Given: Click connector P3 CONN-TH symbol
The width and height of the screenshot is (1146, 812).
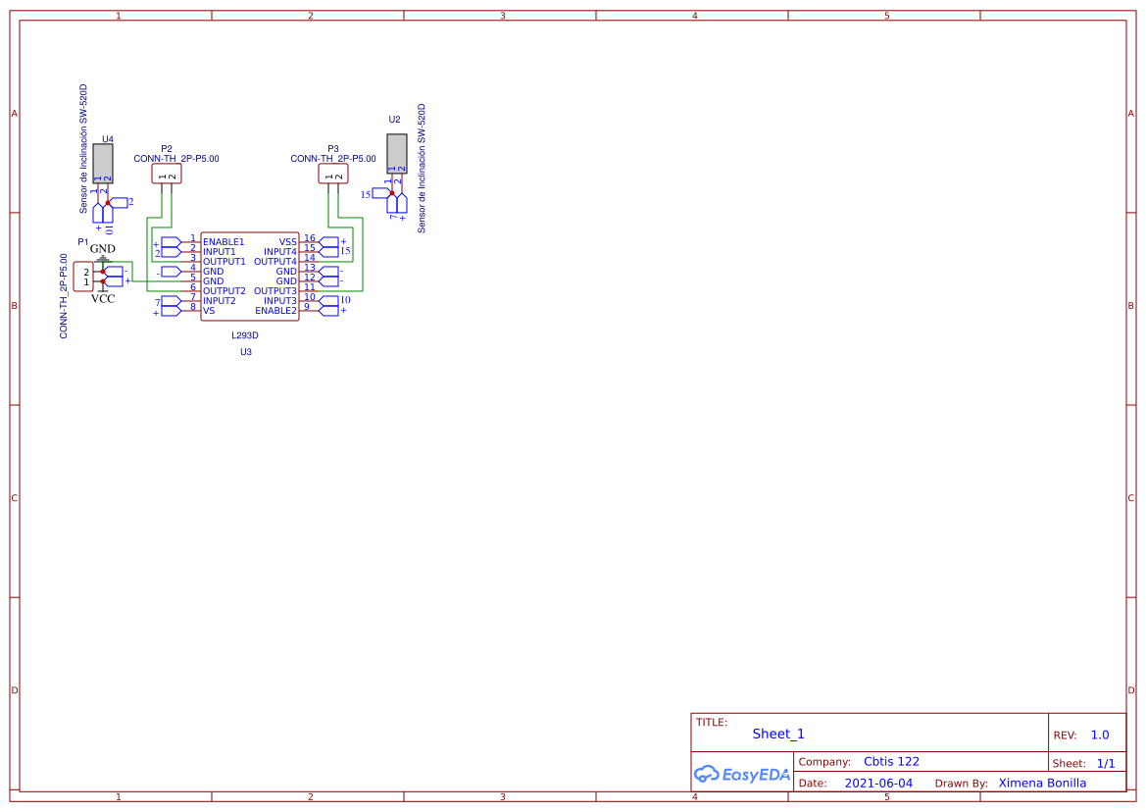Looking at the screenshot, I should [x=332, y=174].
